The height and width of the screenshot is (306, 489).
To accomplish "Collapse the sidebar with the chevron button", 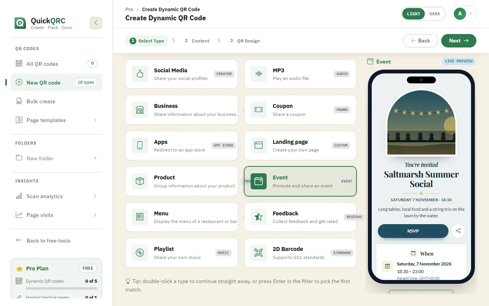I will (x=96, y=23).
